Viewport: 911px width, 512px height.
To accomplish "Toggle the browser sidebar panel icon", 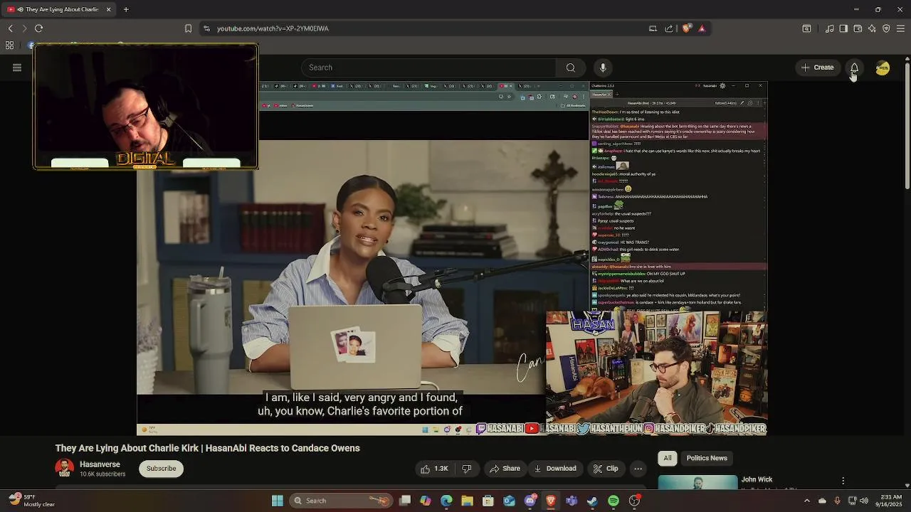I will pyautogui.click(x=843, y=28).
